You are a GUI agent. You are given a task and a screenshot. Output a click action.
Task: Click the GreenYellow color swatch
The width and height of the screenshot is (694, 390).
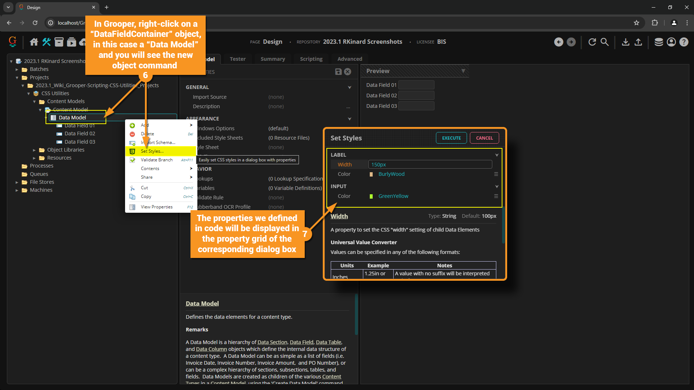371,196
